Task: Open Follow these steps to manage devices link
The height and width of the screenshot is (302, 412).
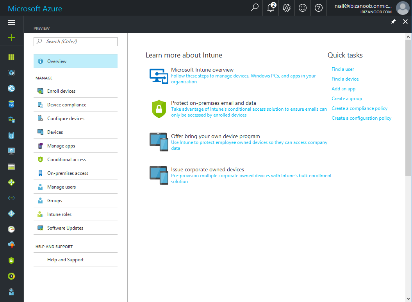Action: pos(243,79)
